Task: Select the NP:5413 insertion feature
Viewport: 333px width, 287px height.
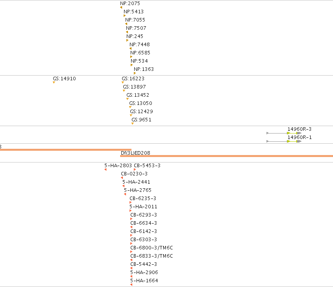Action: [x=133, y=12]
